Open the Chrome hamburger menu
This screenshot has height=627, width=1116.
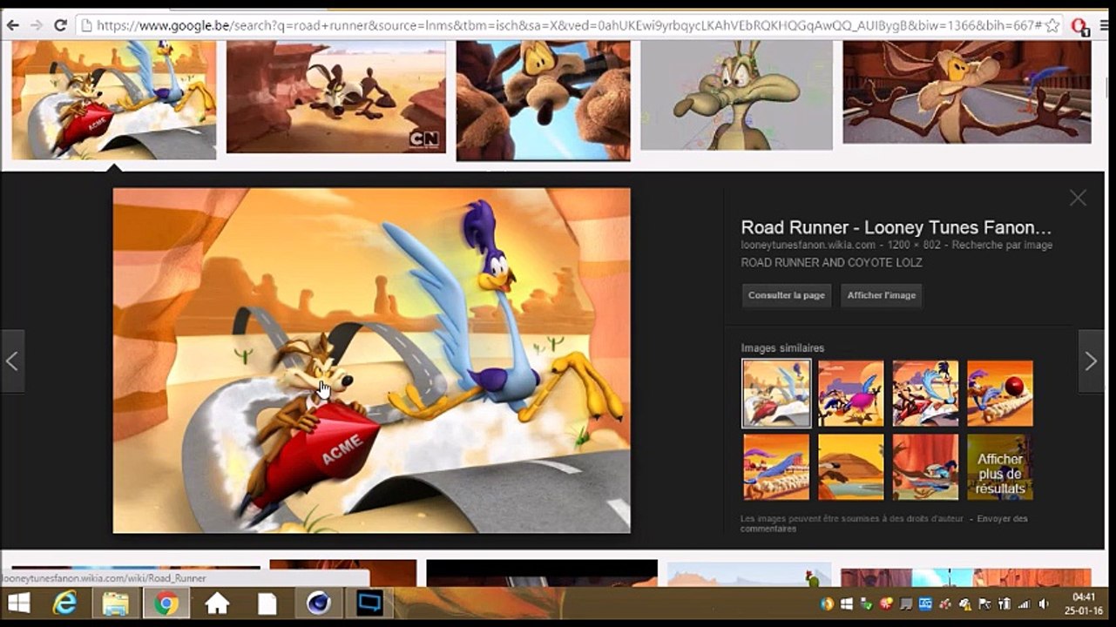point(1104,25)
